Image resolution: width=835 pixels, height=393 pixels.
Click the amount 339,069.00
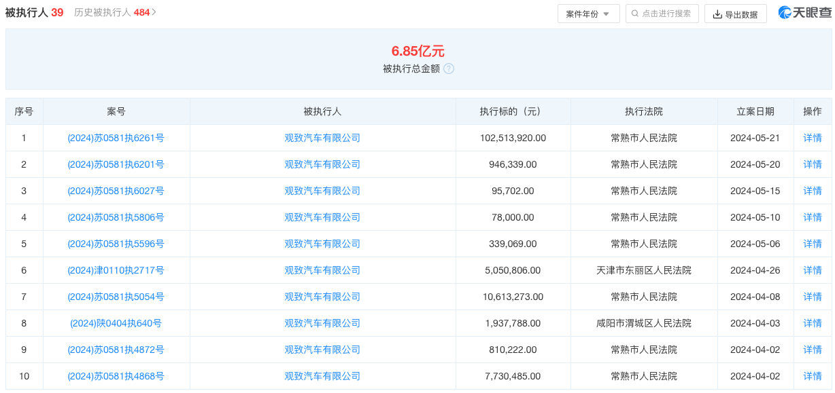513,244
